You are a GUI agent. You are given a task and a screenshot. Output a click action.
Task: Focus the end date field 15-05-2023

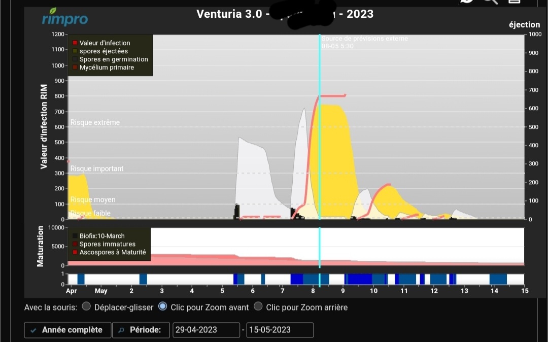click(x=280, y=330)
